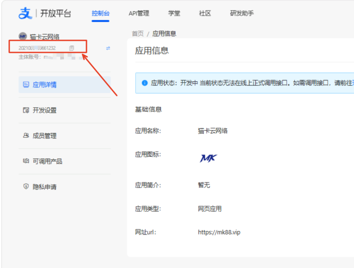Image resolution: width=354 pixels, height=268 pixels.
Task: Click the 应用类型 field label
Action: point(148,209)
